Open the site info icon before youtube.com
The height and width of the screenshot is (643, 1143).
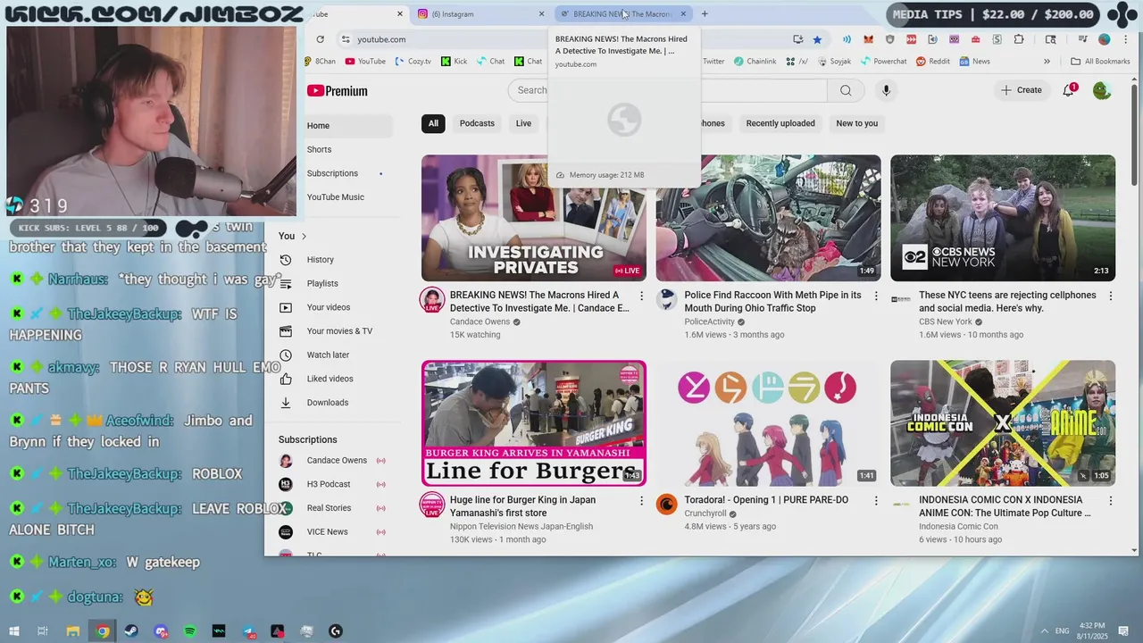coord(346,39)
